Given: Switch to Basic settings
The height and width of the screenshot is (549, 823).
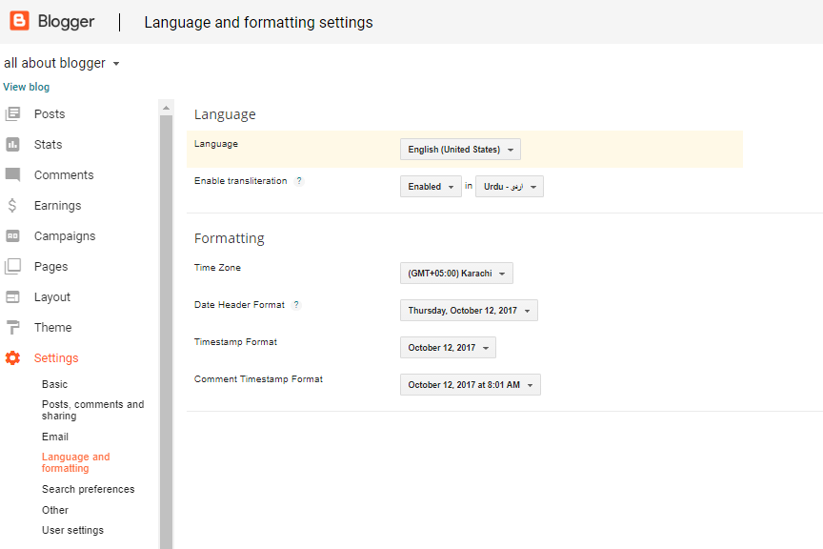Looking at the screenshot, I should coord(54,384).
